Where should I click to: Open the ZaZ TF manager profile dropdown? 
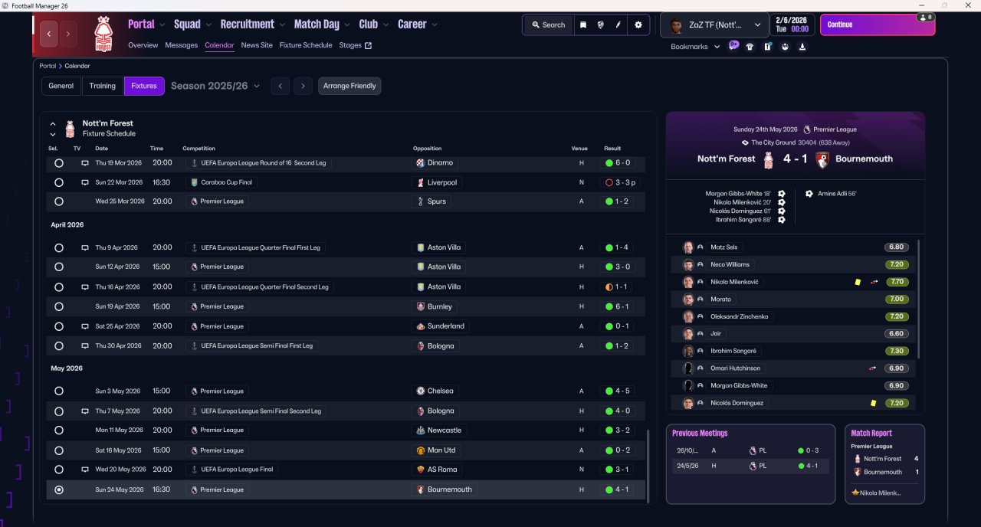pyautogui.click(x=714, y=25)
